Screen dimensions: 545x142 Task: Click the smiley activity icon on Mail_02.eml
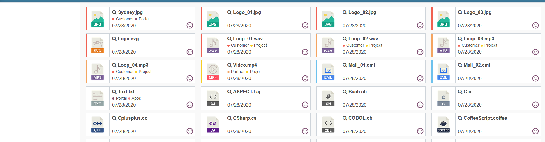pyautogui.click(x=535, y=78)
